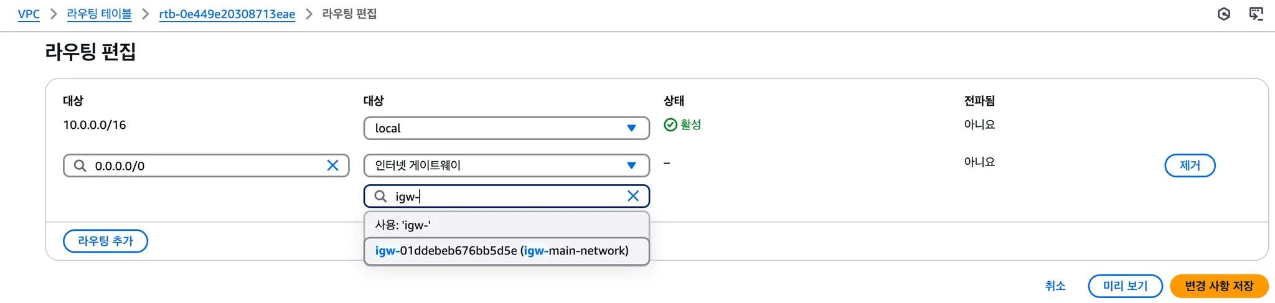Click the arrow on the local combo box
The image size is (1275, 303).
click(631, 128)
